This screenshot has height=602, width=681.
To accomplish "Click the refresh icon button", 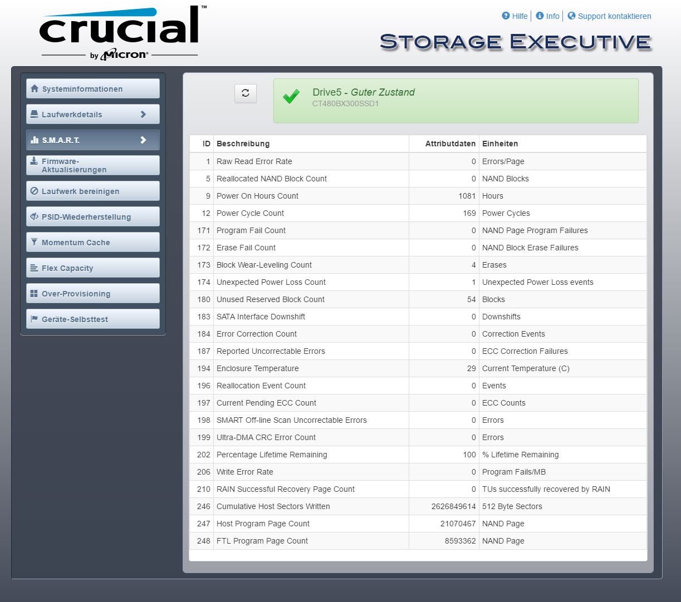I will [246, 93].
